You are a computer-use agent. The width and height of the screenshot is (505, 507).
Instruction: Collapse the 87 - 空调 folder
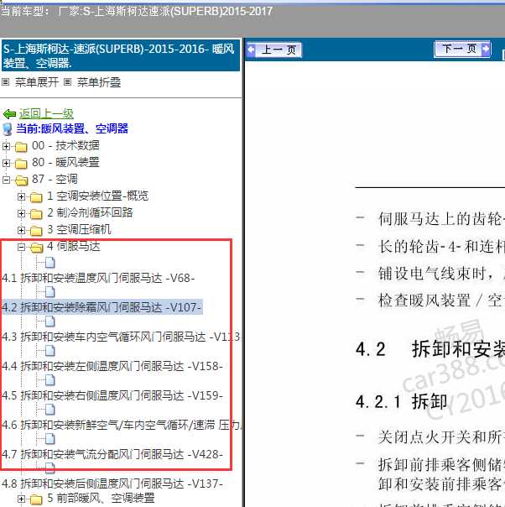(x=6, y=180)
